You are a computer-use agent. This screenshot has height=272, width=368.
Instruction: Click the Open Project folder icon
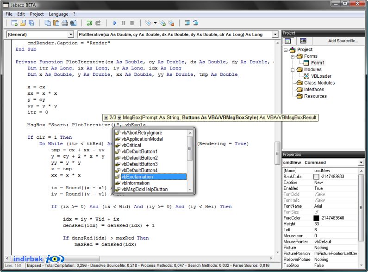pos(23,23)
